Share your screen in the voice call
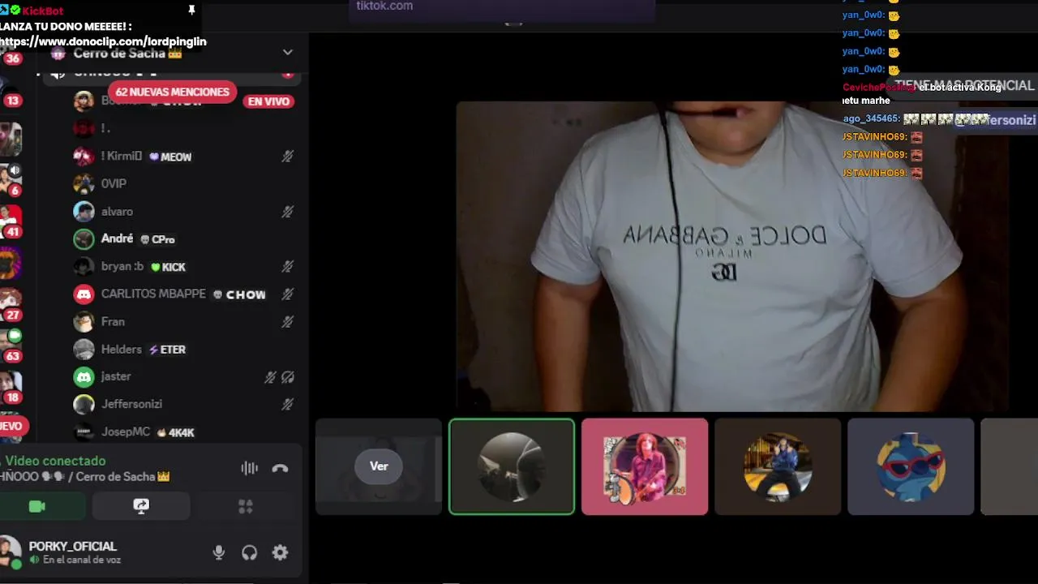Screen dimensions: 1038x584 click(141, 506)
